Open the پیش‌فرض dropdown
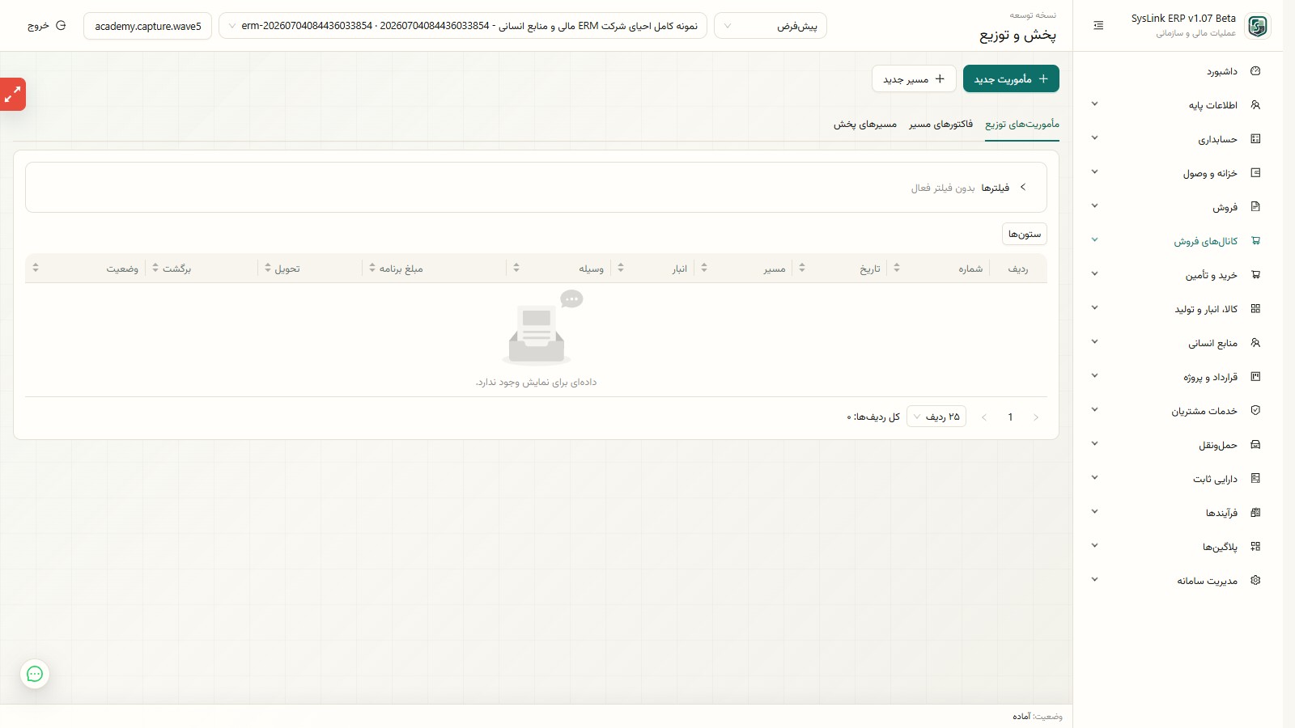The image size is (1295, 728). (x=771, y=26)
